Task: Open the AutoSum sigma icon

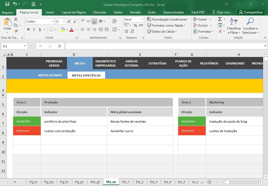Action: coord(220,19)
